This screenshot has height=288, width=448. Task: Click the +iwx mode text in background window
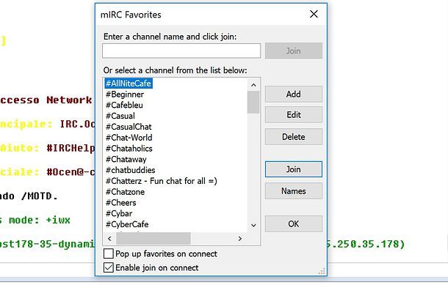click(58, 220)
